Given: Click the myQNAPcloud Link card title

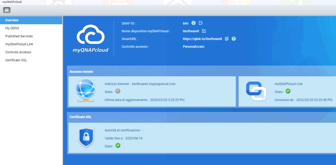Looking at the screenshot, I should point(289,84).
